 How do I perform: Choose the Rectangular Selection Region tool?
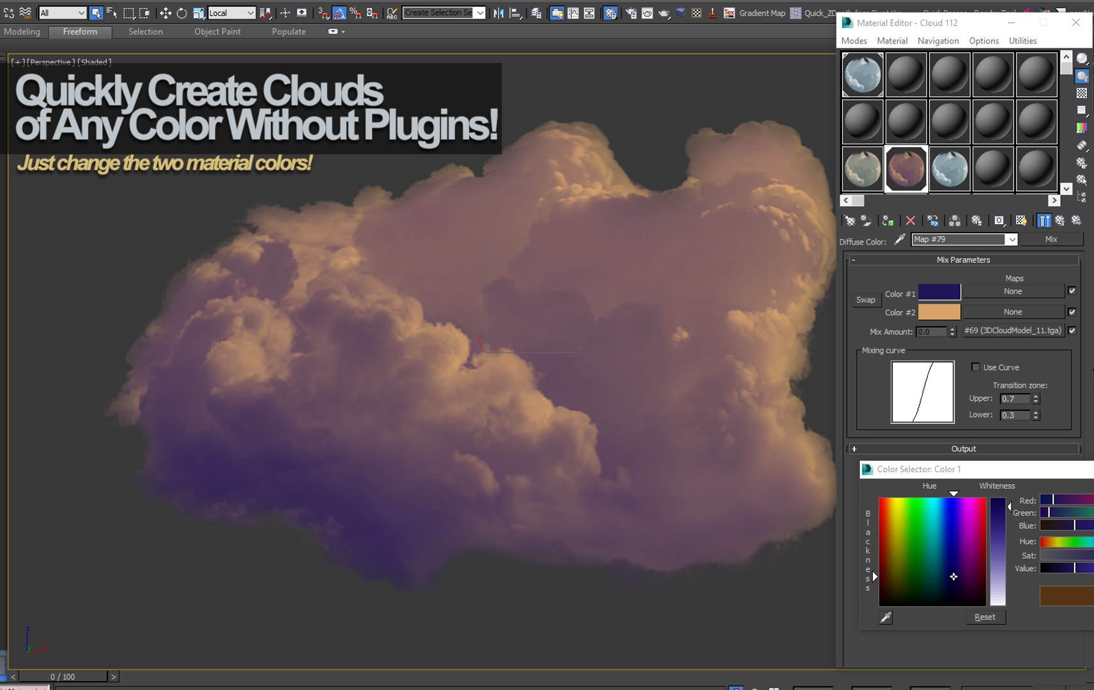[129, 13]
